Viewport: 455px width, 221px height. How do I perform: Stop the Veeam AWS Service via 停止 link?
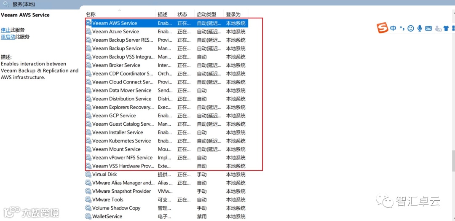pos(5,30)
